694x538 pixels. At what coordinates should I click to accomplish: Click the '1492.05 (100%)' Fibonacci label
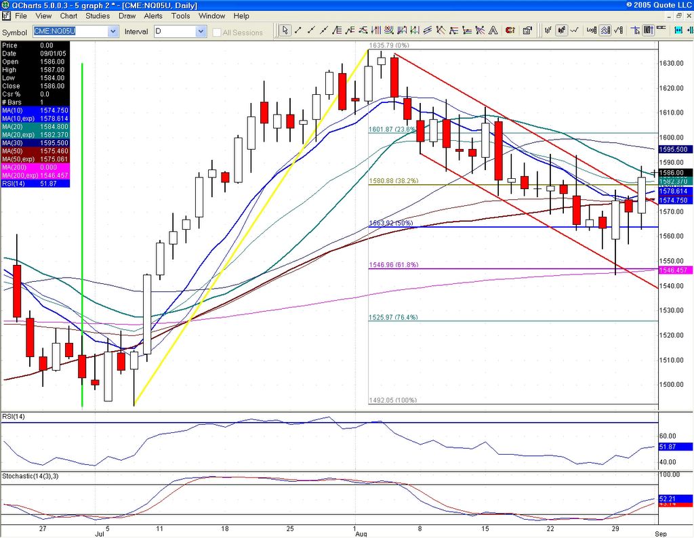tap(392, 400)
